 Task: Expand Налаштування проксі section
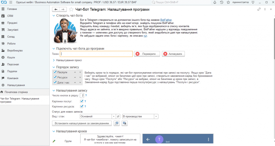point(54,60)
